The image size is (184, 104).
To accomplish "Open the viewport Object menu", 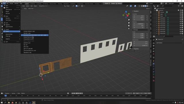I will 35,6.
